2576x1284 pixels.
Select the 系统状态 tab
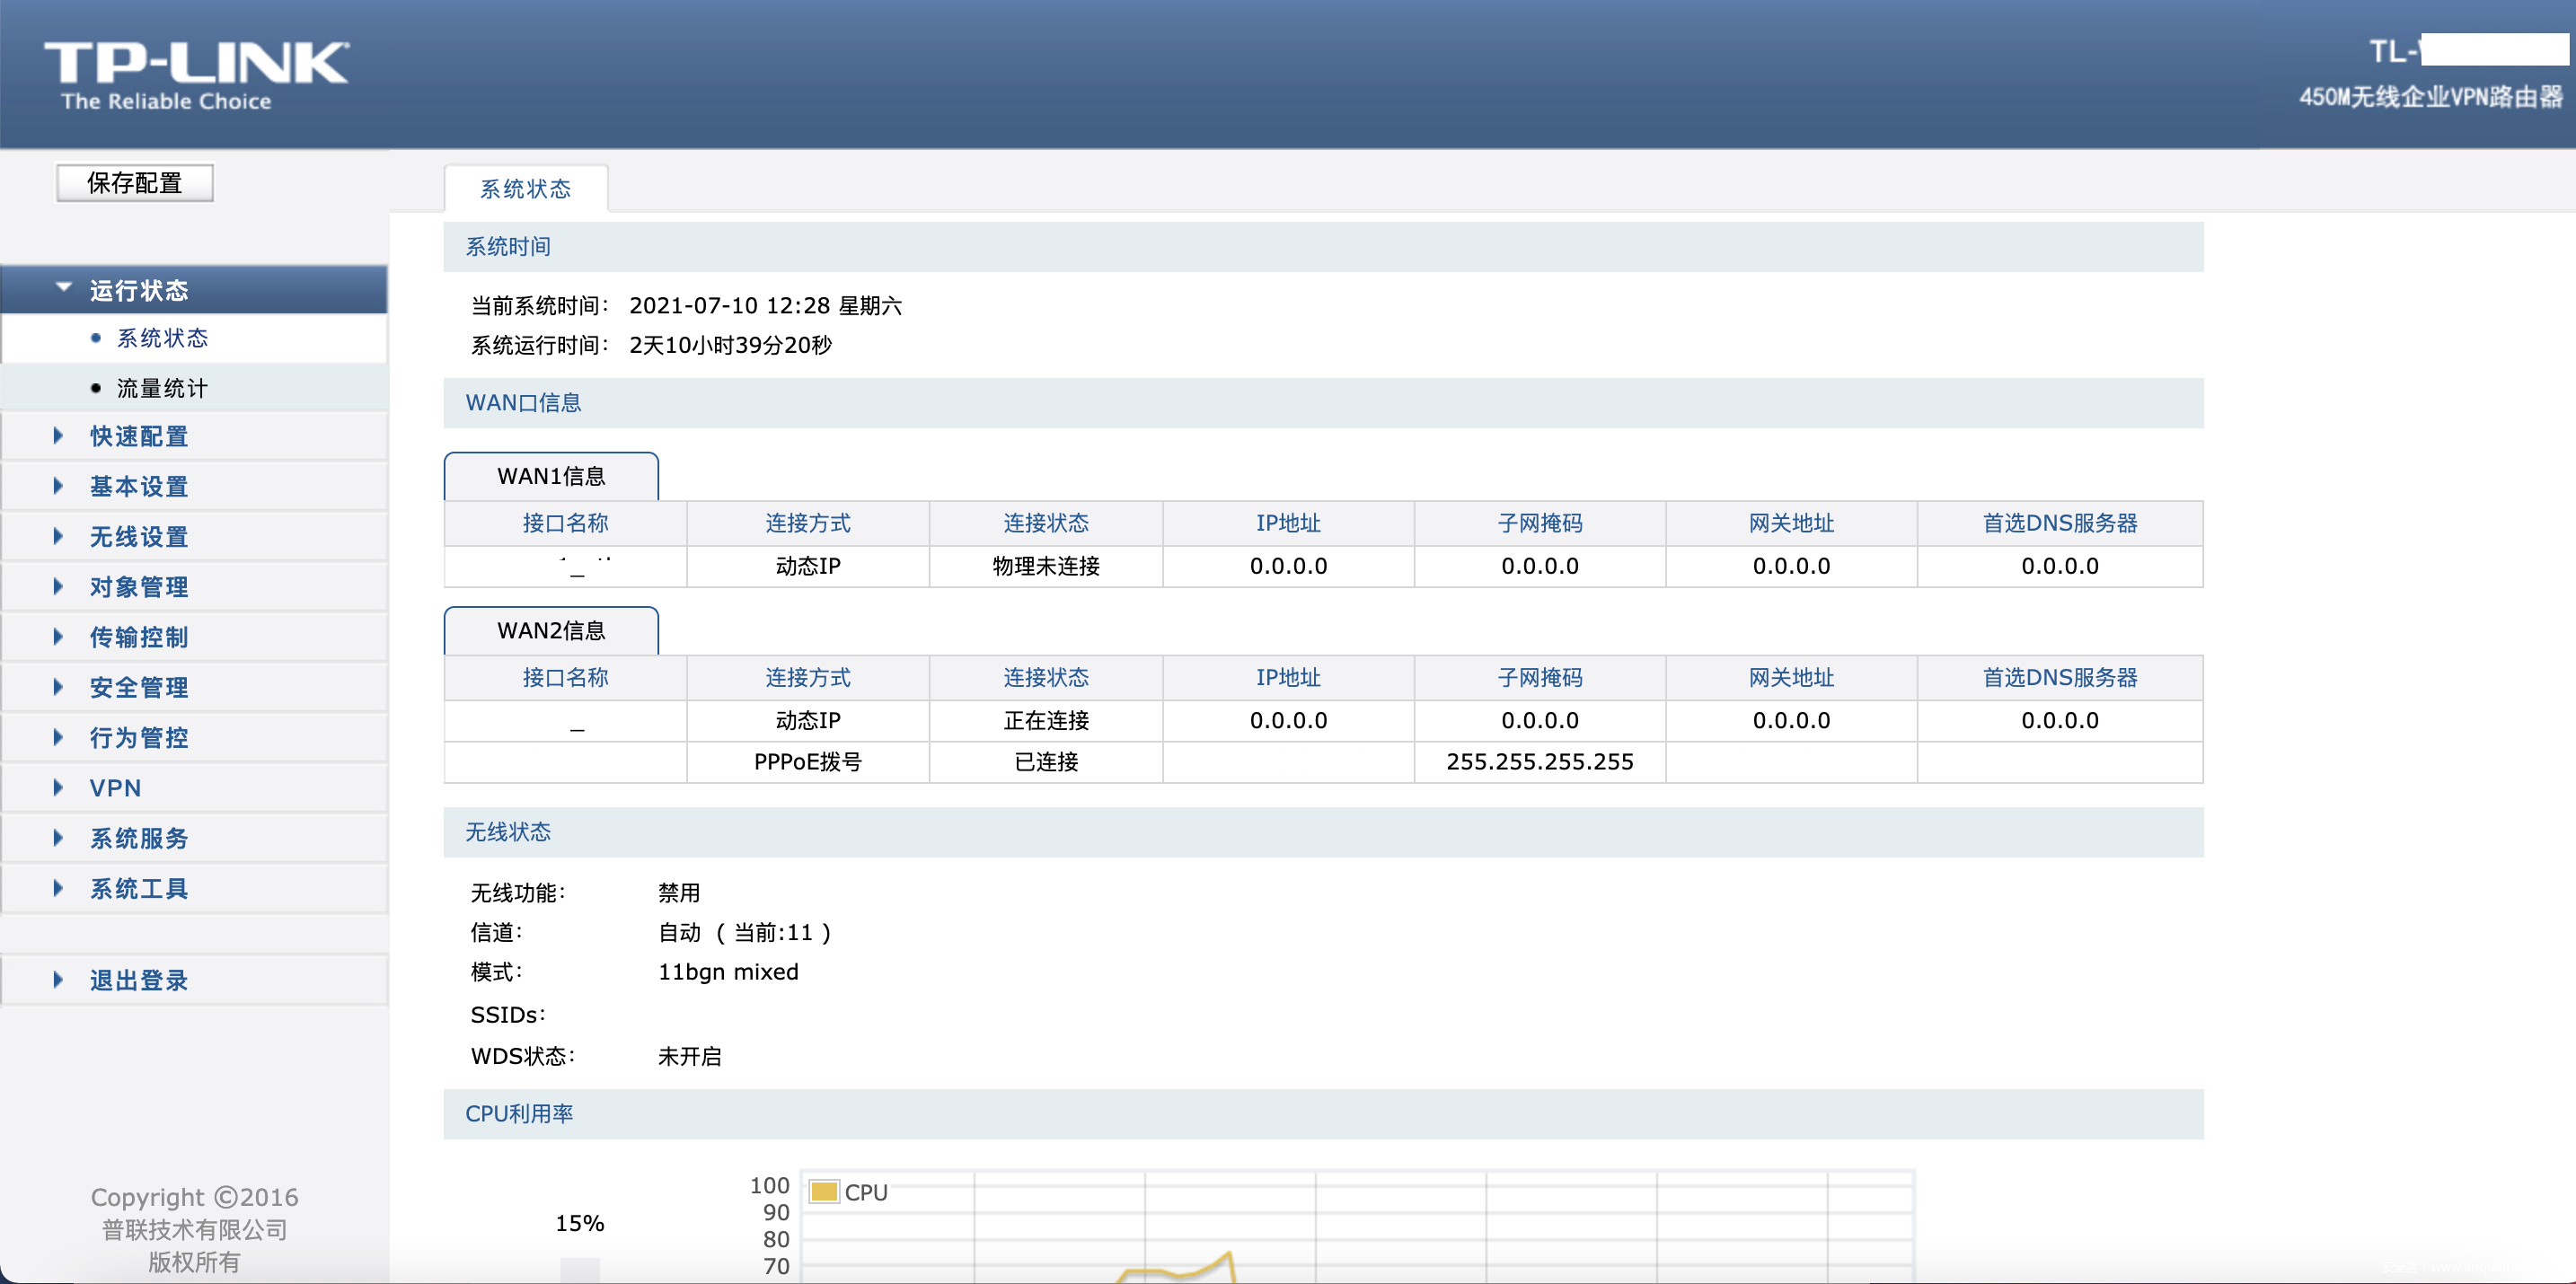(x=525, y=189)
